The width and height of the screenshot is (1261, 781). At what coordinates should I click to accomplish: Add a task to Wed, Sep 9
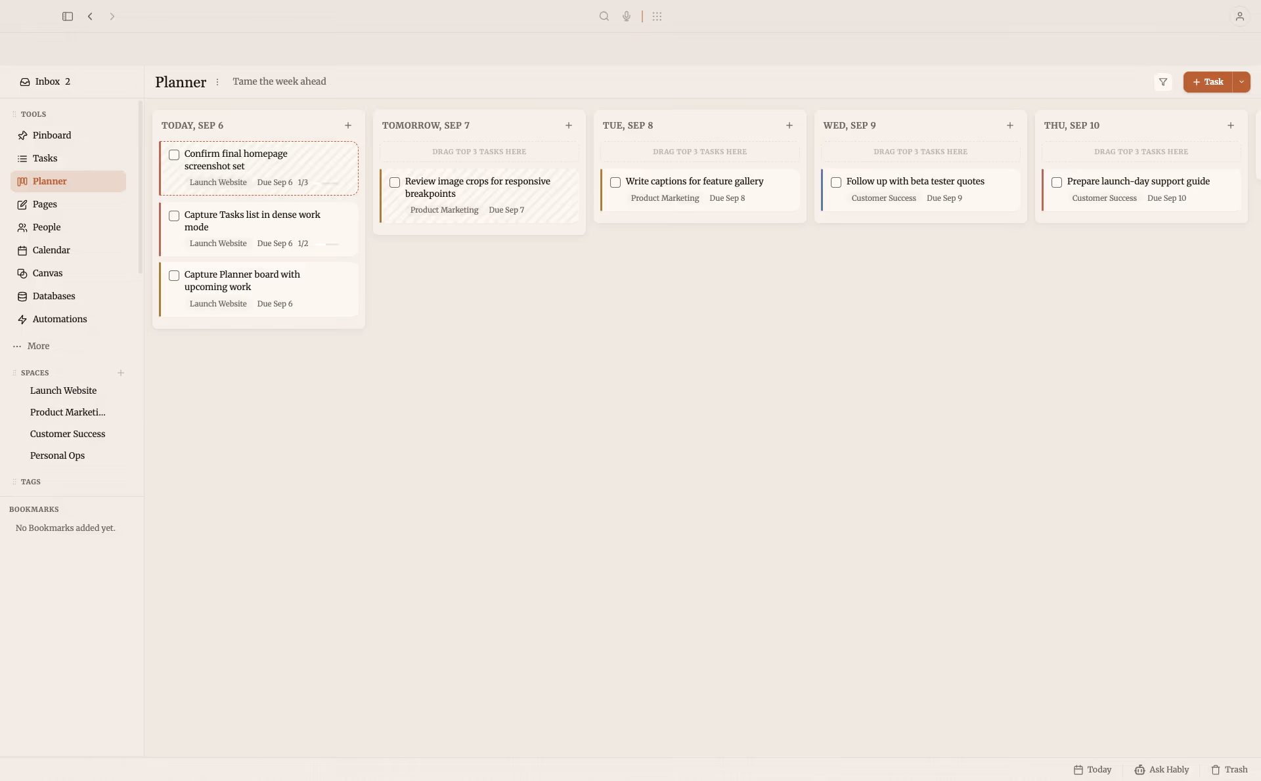(x=1010, y=125)
